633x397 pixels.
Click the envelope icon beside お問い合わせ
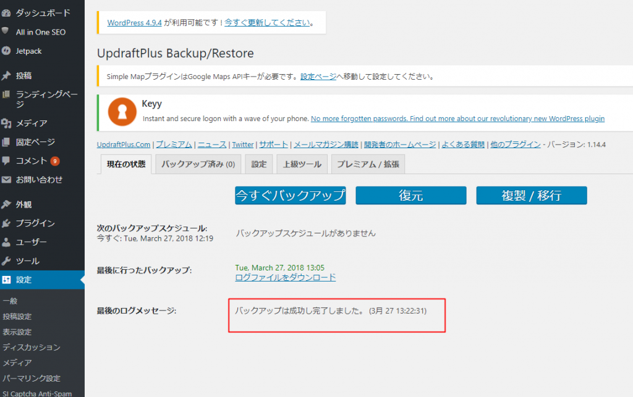(6, 180)
